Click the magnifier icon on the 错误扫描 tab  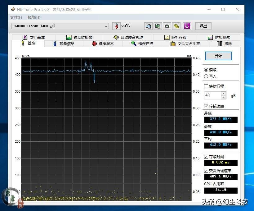[132, 44]
